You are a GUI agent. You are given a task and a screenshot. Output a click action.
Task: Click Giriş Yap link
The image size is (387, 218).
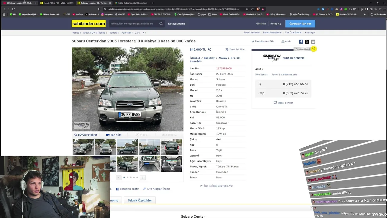261,24
